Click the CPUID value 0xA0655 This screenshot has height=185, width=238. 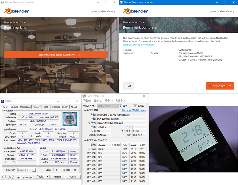point(104,135)
